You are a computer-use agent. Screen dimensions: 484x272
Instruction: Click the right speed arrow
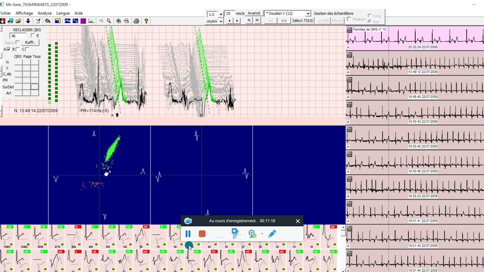[x=237, y=21]
